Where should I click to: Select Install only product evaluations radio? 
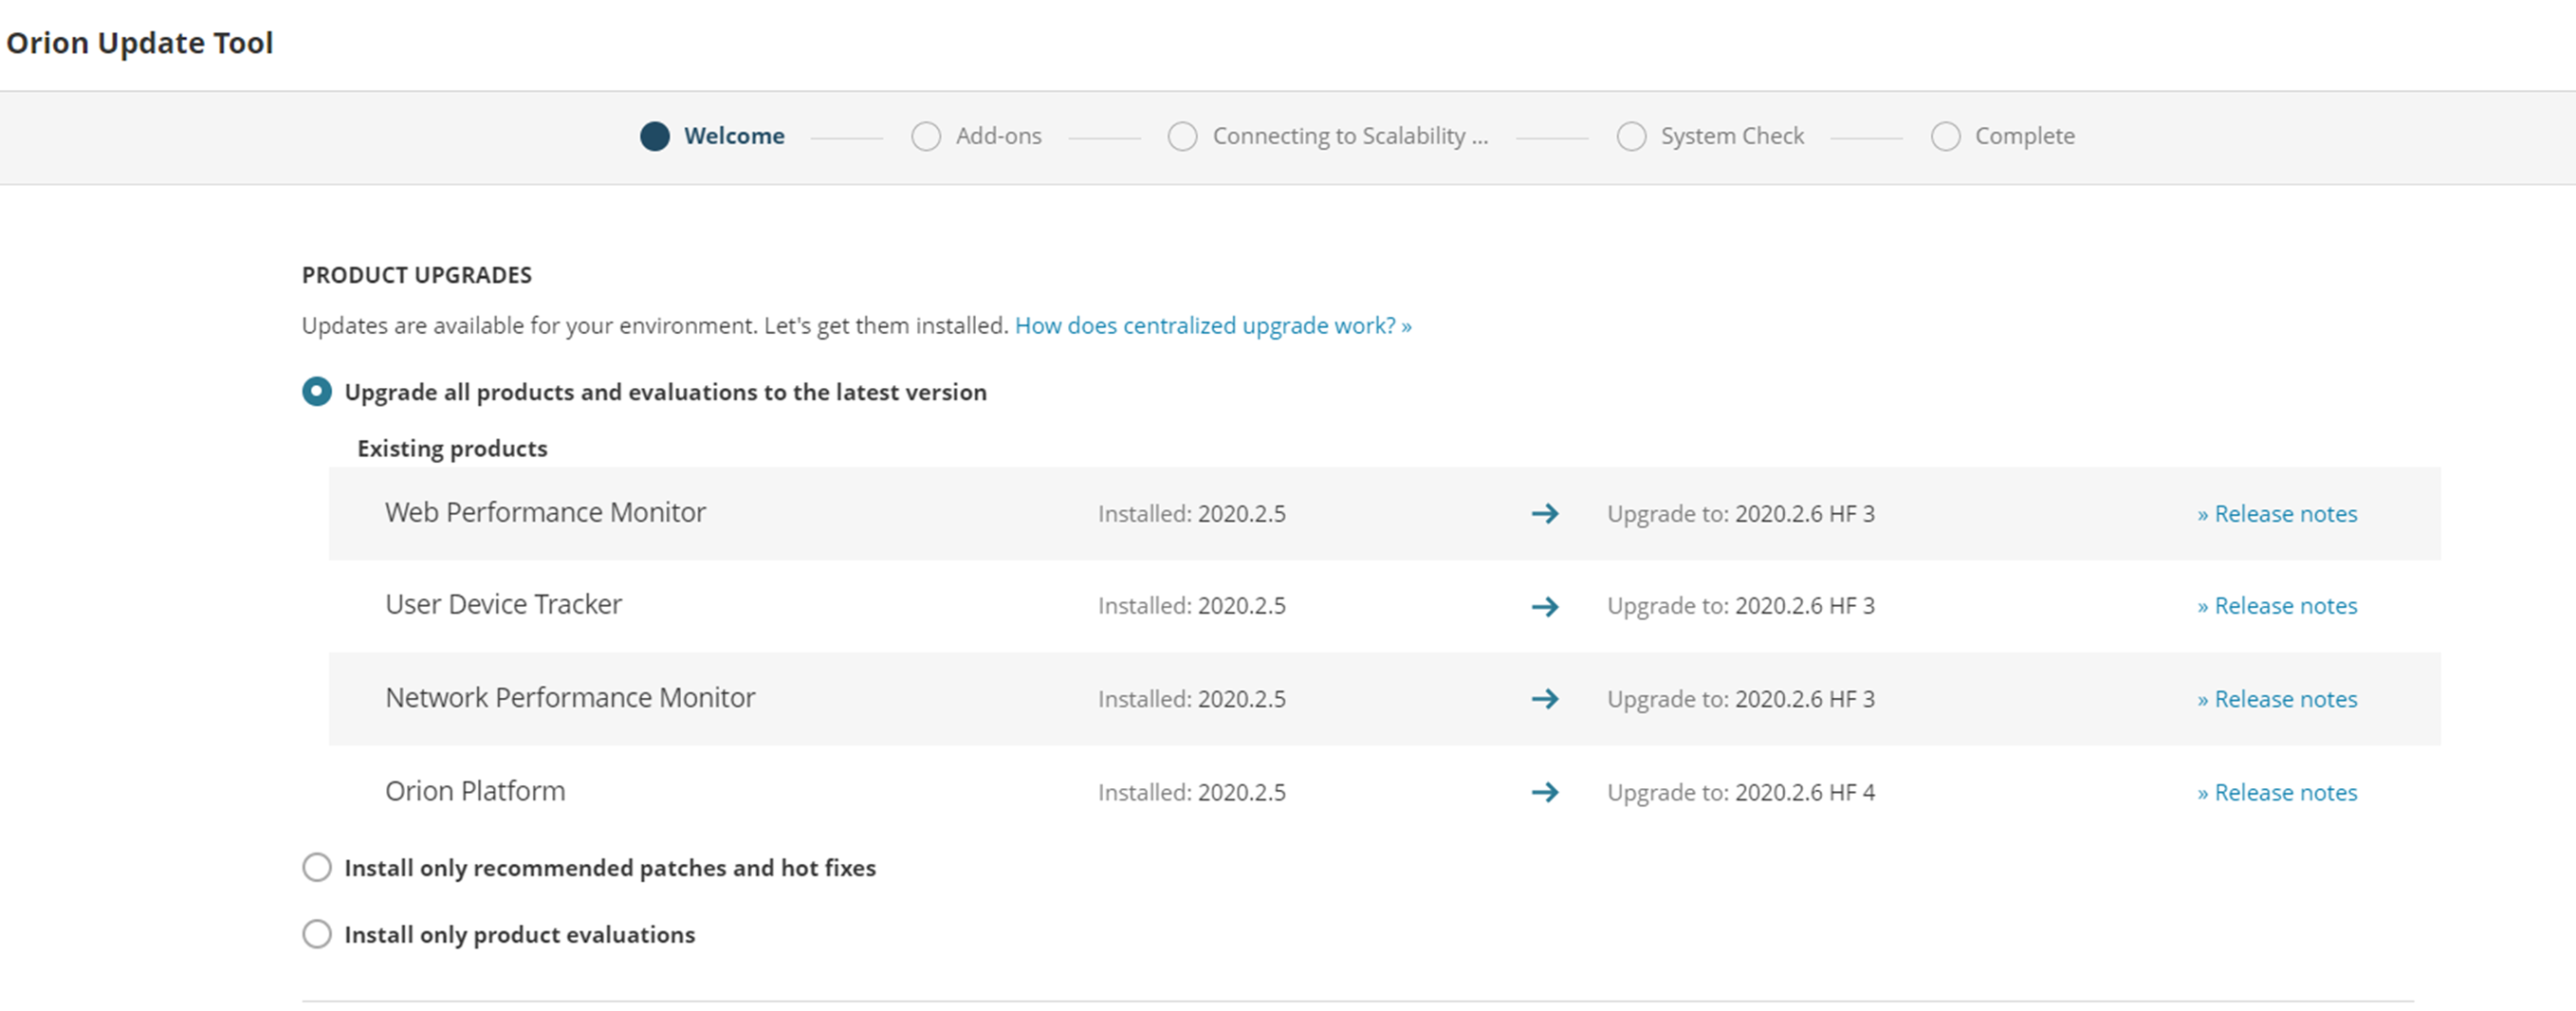(317, 934)
